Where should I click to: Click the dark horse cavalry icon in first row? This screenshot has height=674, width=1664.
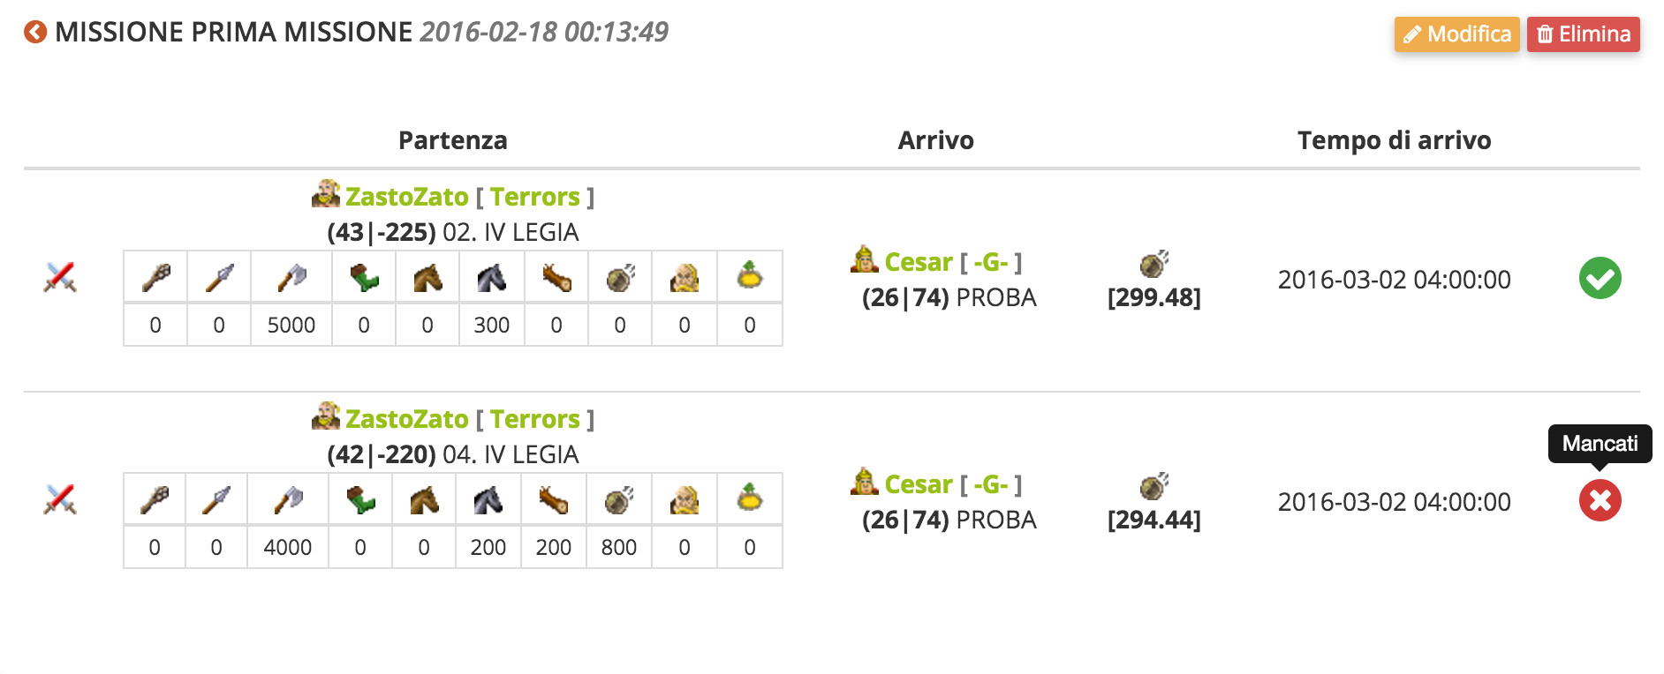tap(492, 278)
